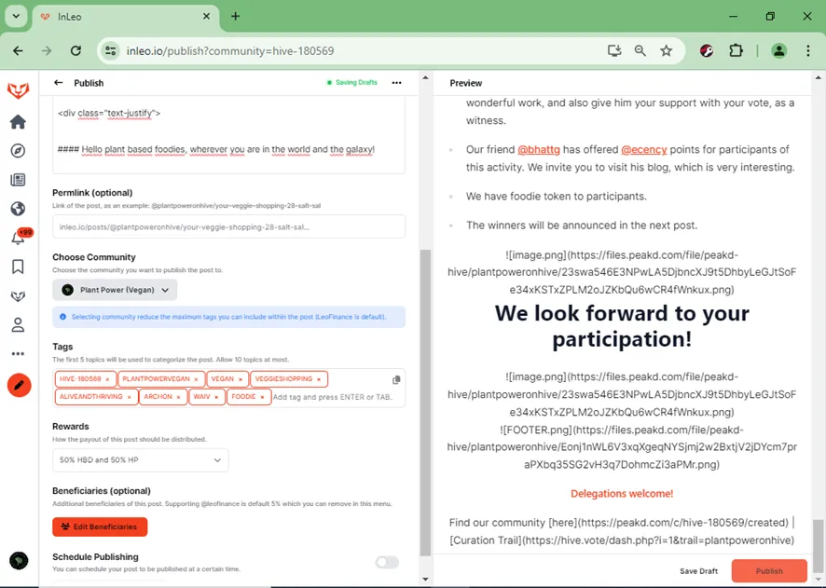This screenshot has width=826, height=588.
Task: Reload the inleo.io page
Action: (x=76, y=50)
